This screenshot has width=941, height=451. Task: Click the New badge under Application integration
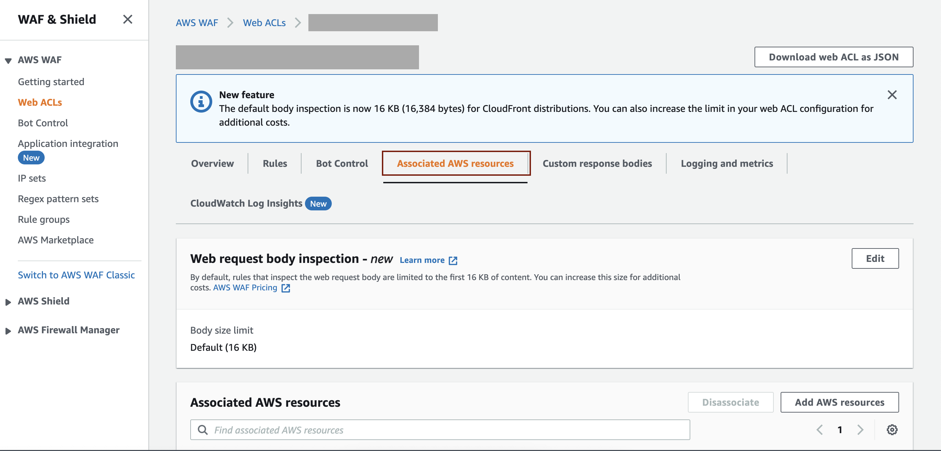point(31,158)
